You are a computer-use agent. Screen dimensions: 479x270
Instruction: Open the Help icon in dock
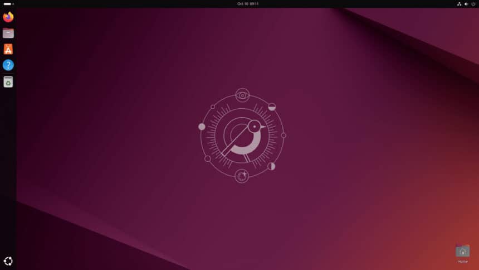point(8,65)
